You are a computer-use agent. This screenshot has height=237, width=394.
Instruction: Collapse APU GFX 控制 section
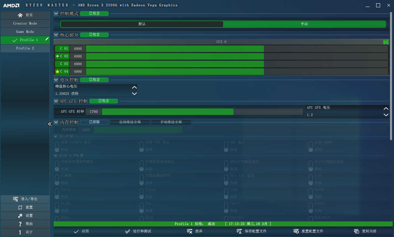[x=56, y=101]
